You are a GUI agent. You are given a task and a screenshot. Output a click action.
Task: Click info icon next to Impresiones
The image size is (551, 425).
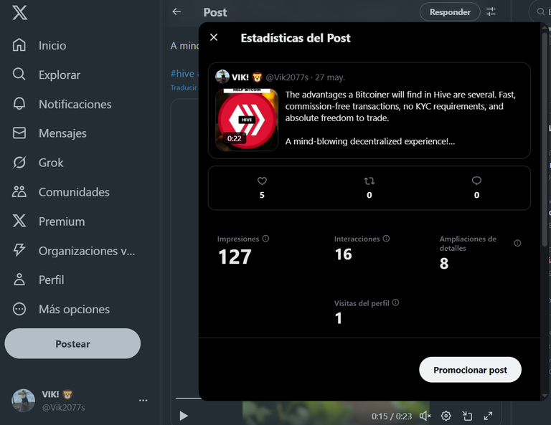pos(265,239)
